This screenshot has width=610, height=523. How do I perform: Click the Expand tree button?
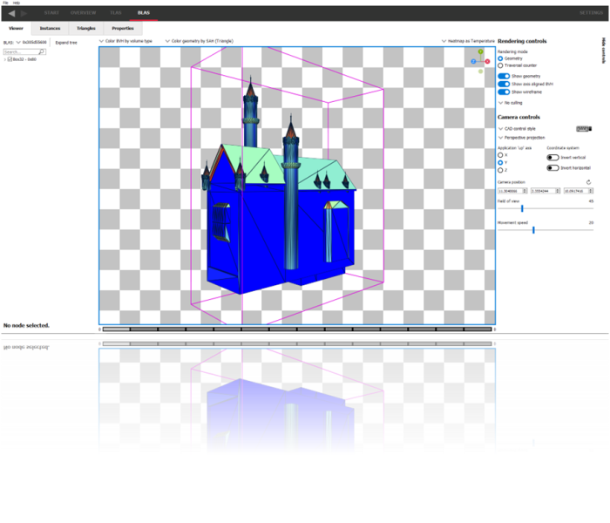[x=66, y=42]
